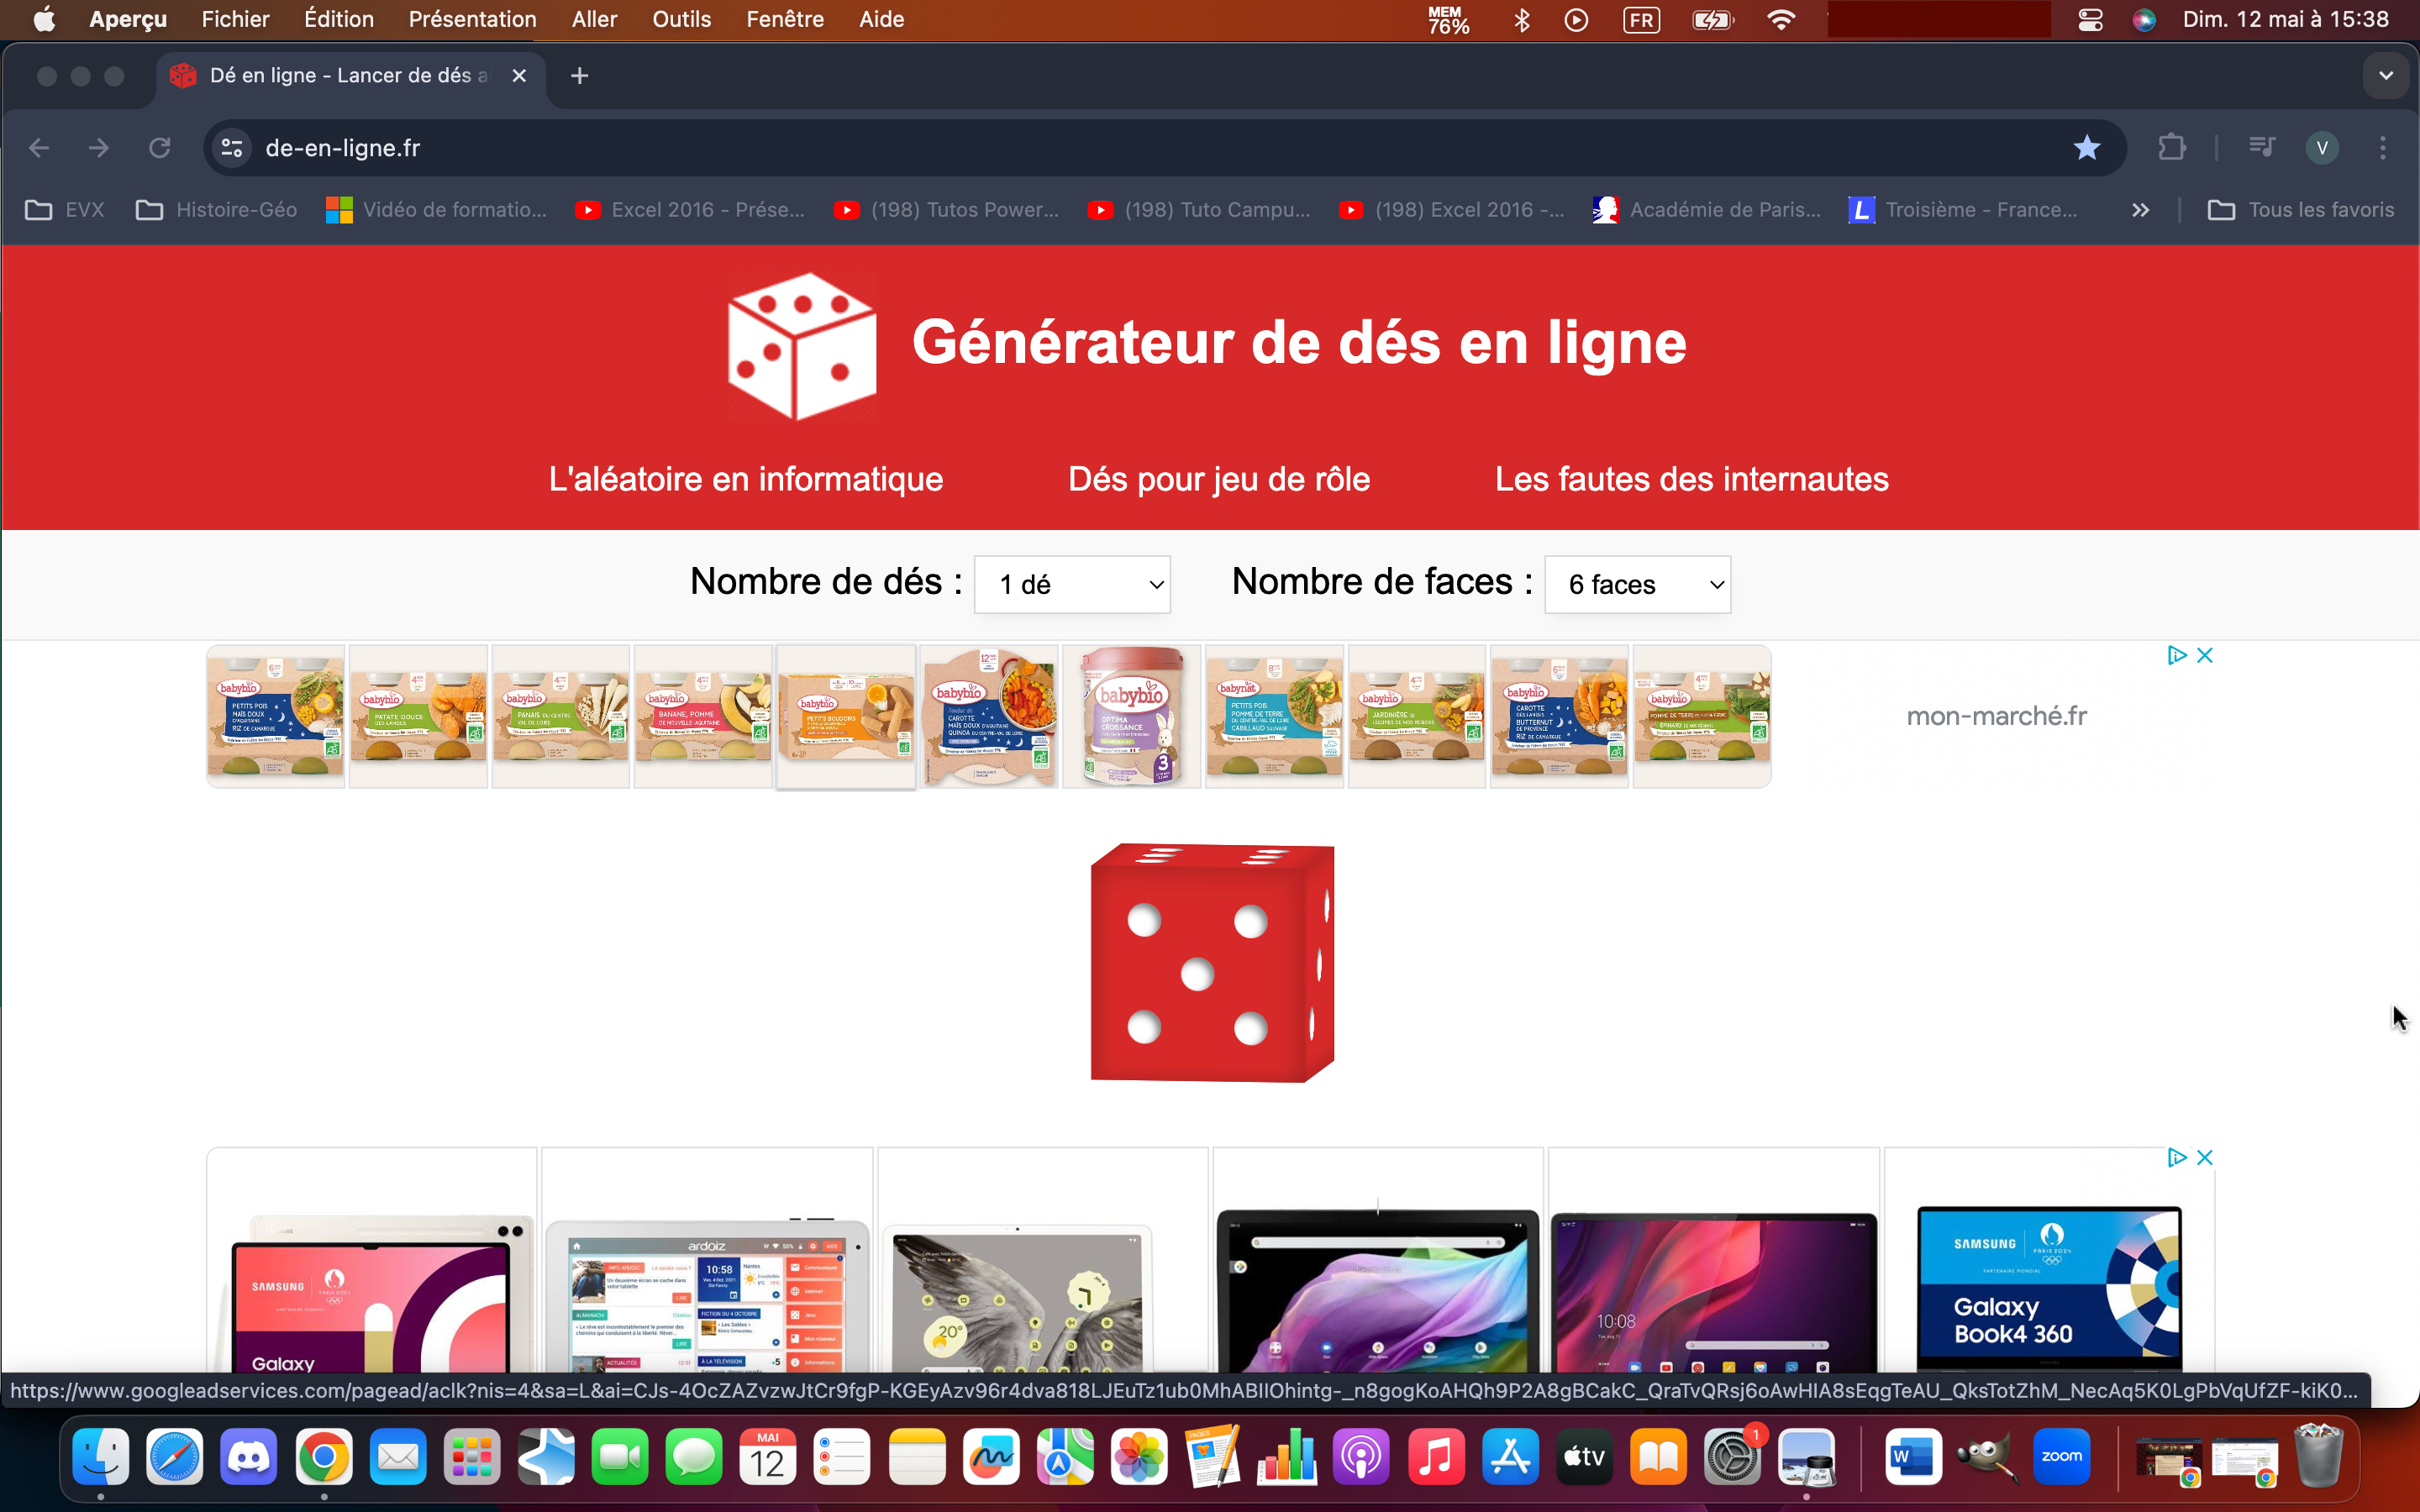2420x1512 pixels.
Task: Click the AdChoices triangle on Samsung ad
Action: pyautogui.click(x=2176, y=1157)
